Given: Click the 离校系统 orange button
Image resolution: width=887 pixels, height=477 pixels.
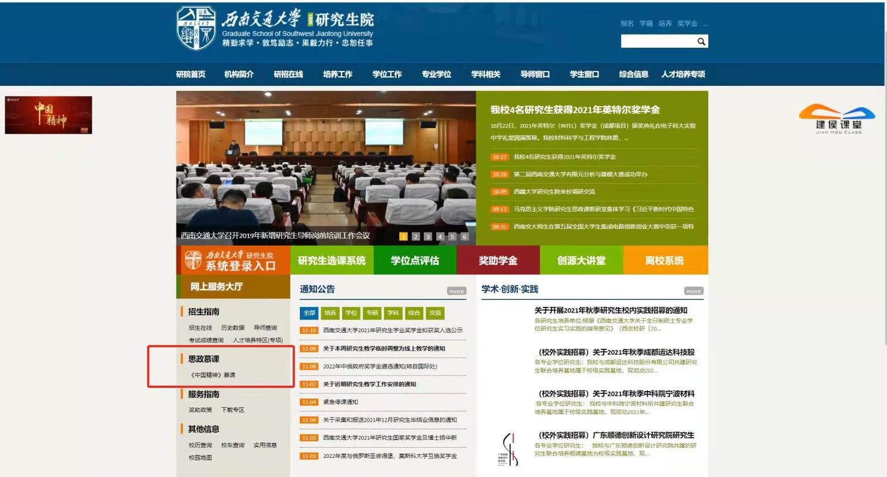Looking at the screenshot, I should [665, 261].
